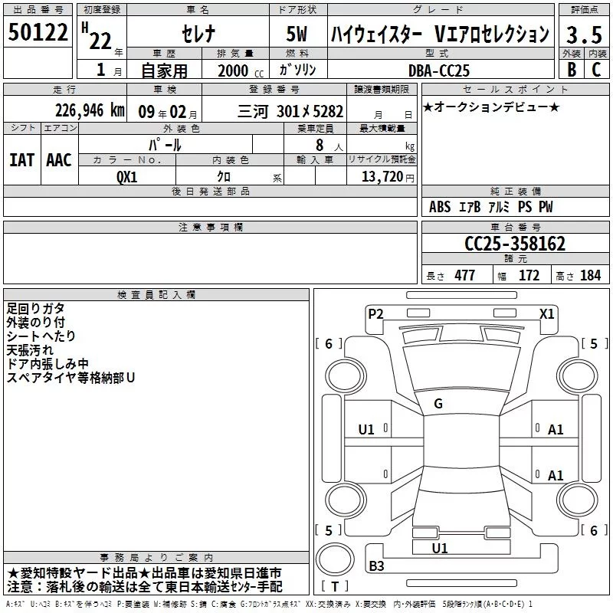
Task: Select the color number QX1
Action: (126, 177)
